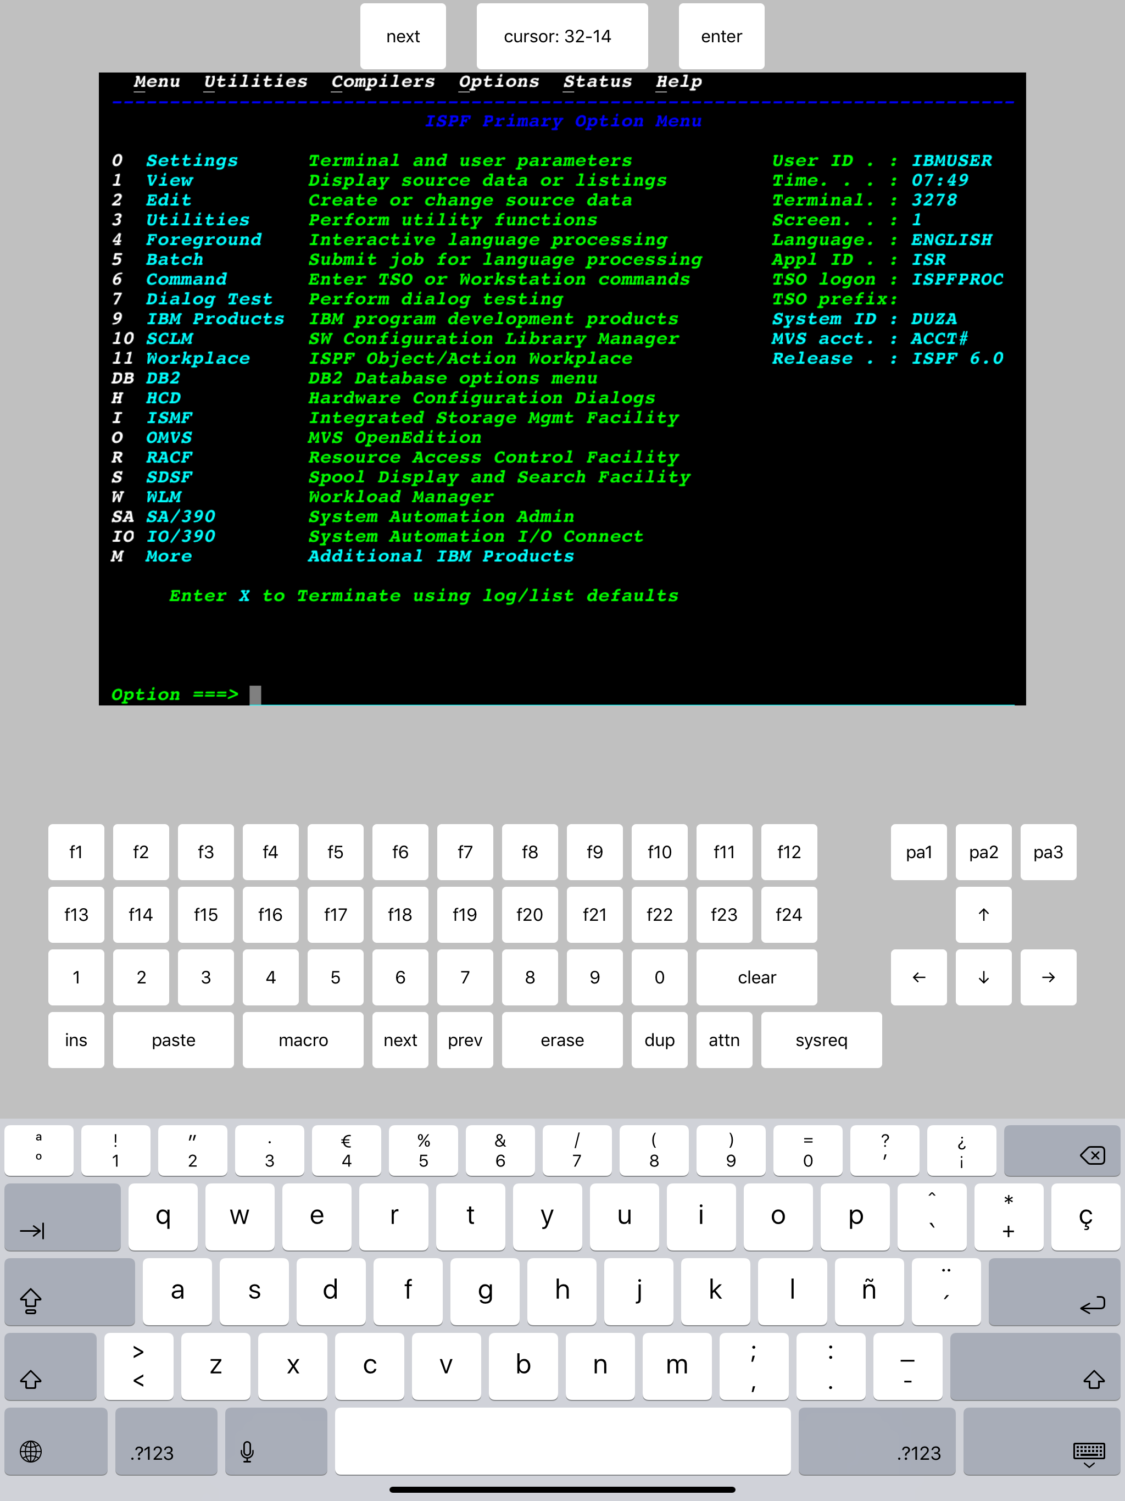
Task: Select the Utilities option in the list
Action: tap(354, 220)
